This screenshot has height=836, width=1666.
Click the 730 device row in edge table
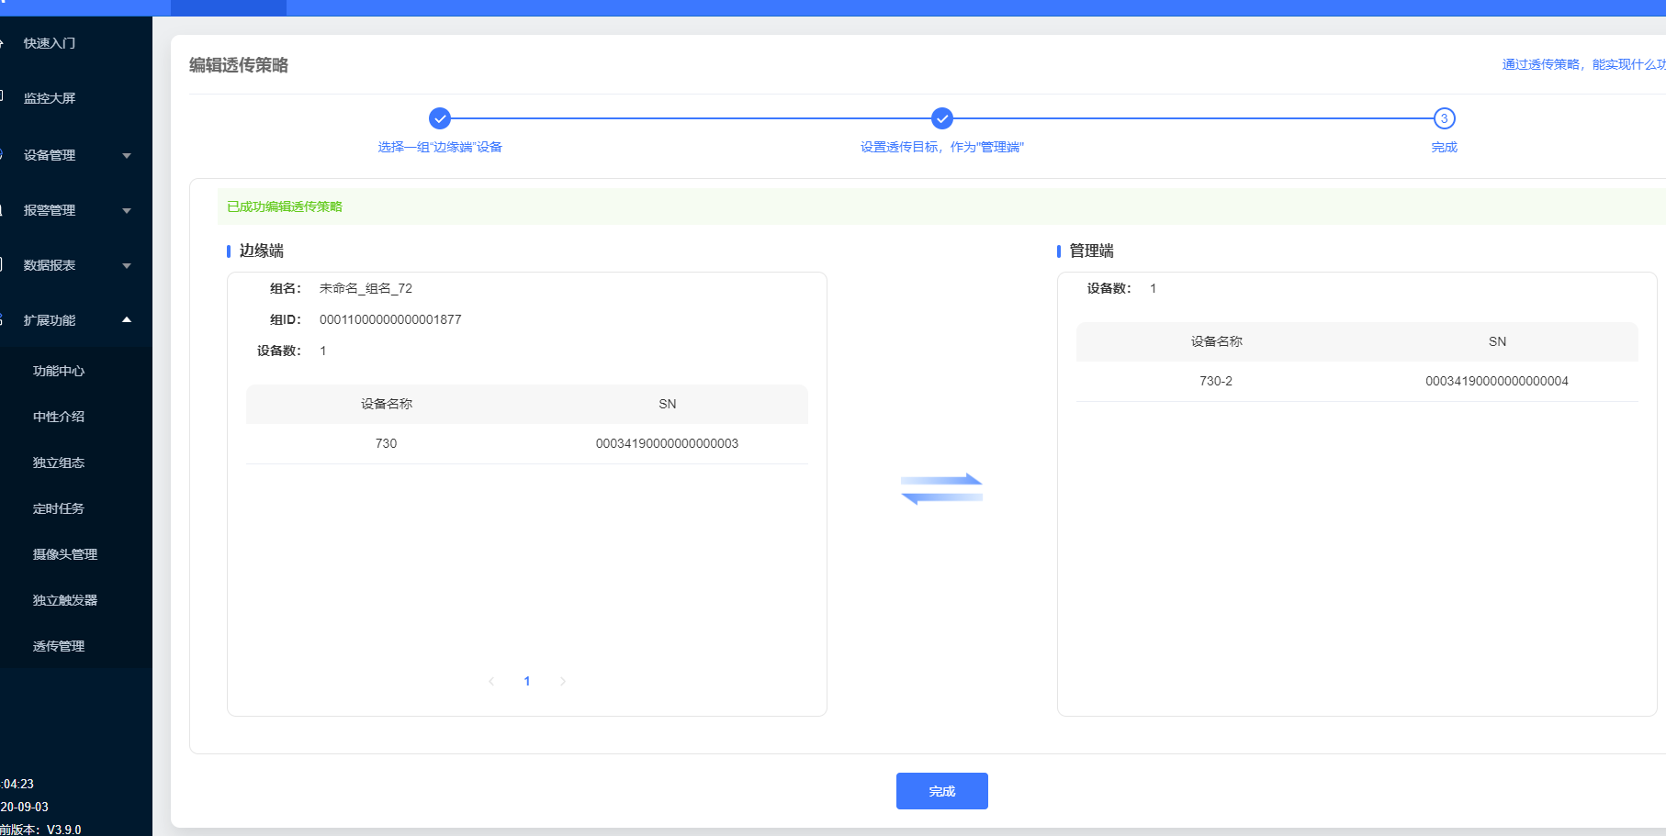click(526, 443)
